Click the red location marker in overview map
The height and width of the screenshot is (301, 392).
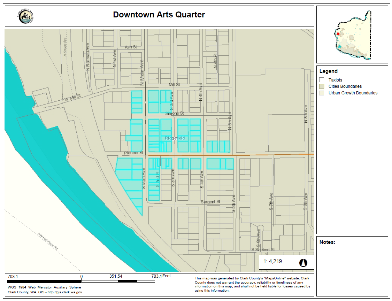pos(337,34)
